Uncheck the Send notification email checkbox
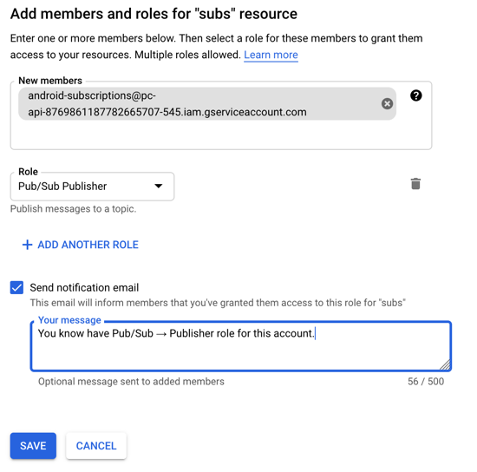The height and width of the screenshot is (472, 477). coord(16,287)
